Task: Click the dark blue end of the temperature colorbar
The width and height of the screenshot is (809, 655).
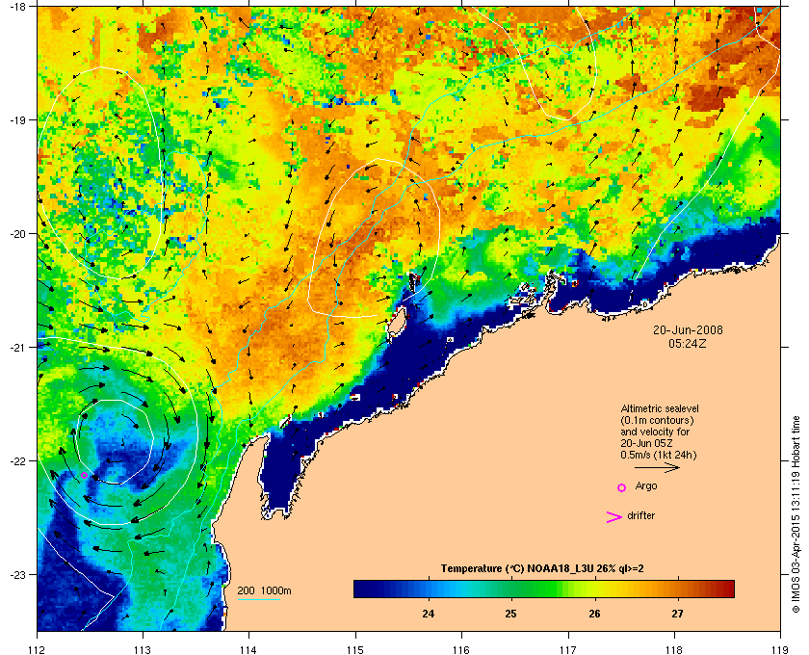Action: [x=361, y=589]
